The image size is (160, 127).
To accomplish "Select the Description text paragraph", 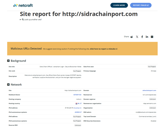I will coord(53,76).
